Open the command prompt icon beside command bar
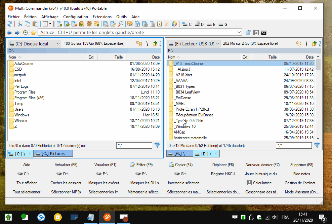The width and height of the screenshot is (332, 224). (x=263, y=33)
